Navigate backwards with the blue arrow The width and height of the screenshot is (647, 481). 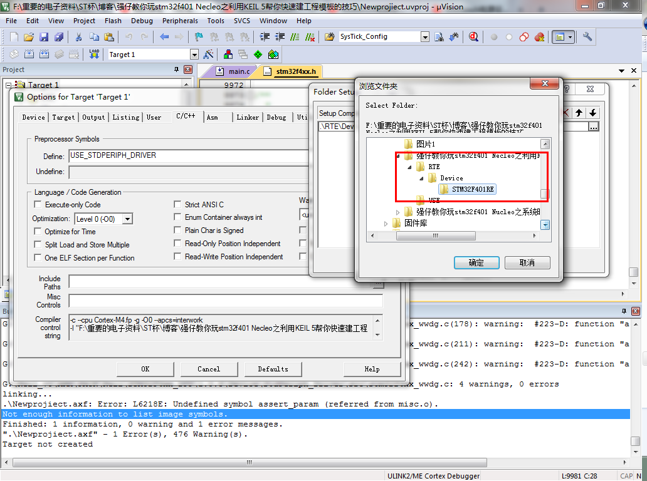pyautogui.click(x=164, y=37)
